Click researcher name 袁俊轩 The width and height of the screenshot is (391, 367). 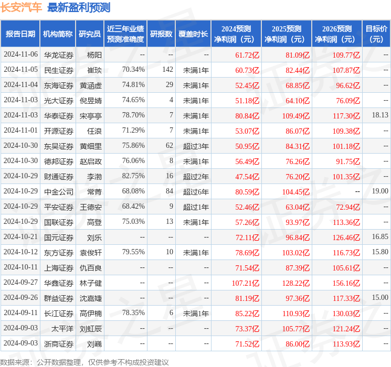[x=91, y=253]
